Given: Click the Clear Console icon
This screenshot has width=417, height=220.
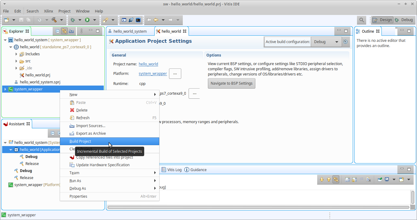Looking at the screenshot, I should point(369,180).
